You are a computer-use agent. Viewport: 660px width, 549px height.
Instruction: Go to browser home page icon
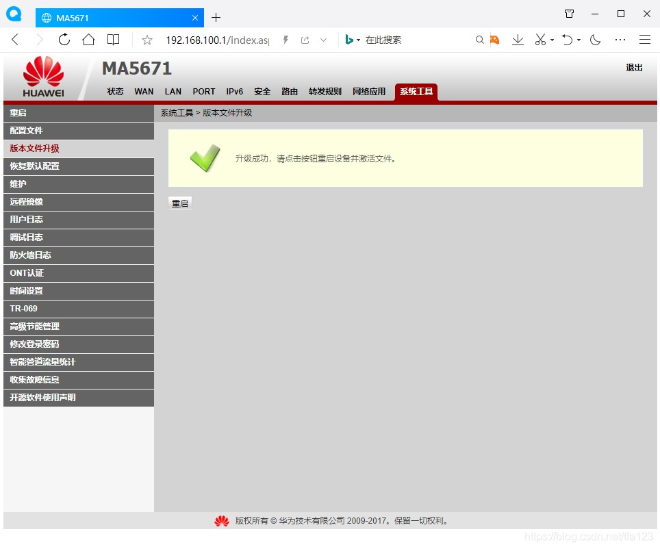click(x=88, y=40)
